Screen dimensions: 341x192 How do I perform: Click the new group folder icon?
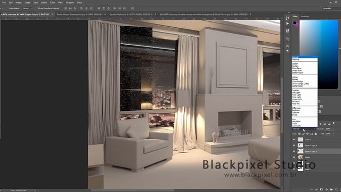click(x=331, y=190)
